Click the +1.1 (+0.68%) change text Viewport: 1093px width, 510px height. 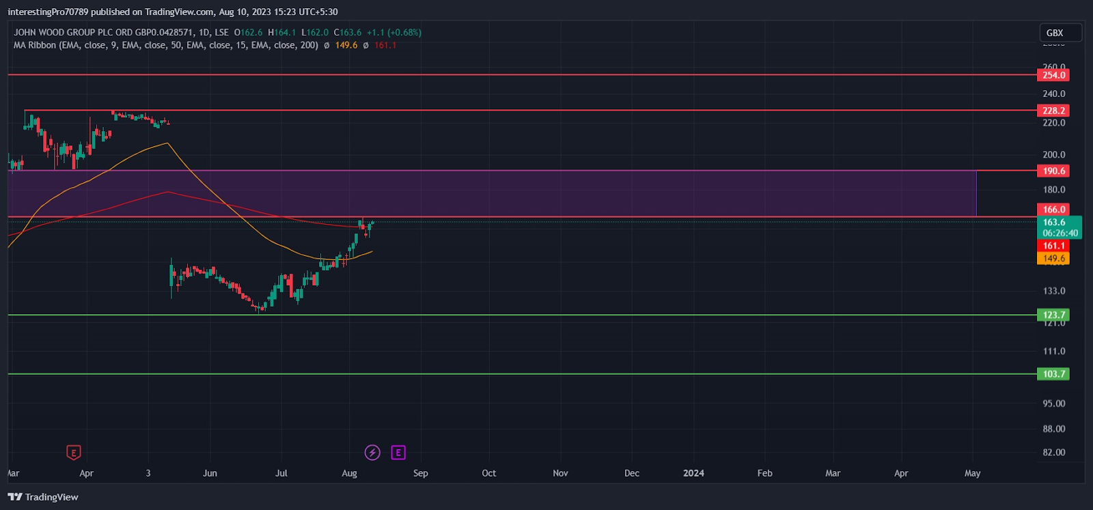pos(394,32)
